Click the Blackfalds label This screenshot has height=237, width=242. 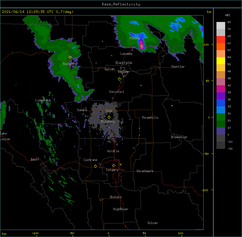pos(124,63)
